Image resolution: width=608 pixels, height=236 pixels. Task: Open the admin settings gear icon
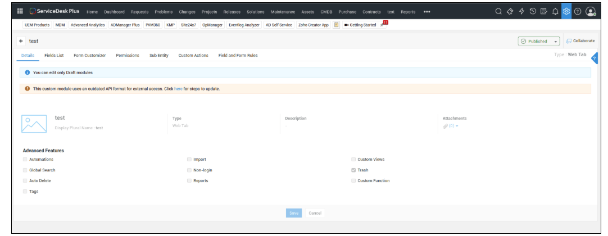566,11
